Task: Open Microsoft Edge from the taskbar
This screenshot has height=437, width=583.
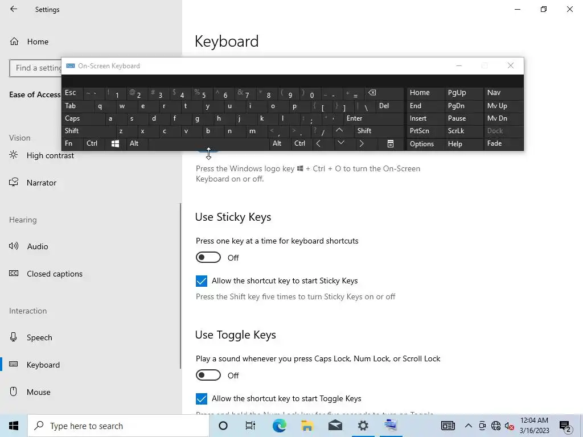Action: 279,426
